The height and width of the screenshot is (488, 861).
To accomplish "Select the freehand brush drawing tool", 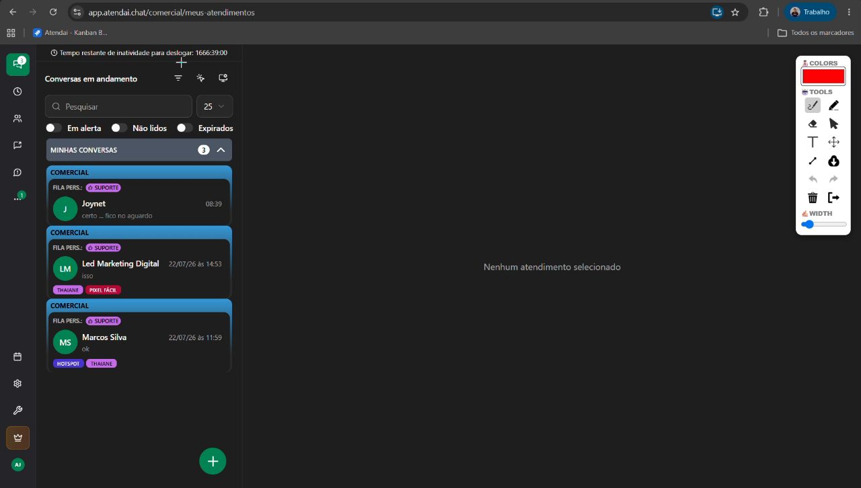I will [813, 105].
